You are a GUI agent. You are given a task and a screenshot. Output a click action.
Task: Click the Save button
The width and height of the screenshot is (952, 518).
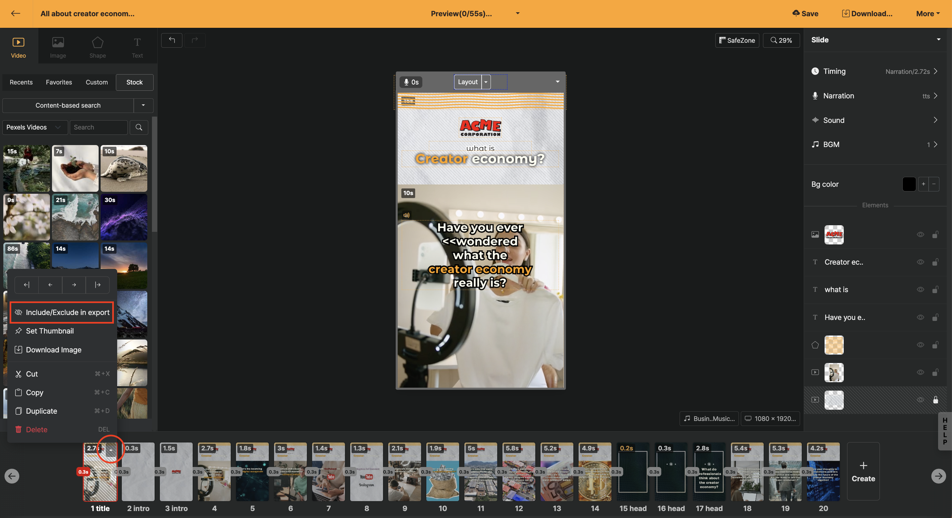(806, 14)
